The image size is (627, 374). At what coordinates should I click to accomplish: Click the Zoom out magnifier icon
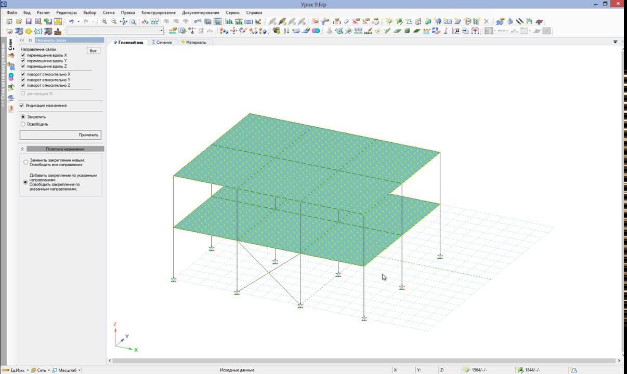tap(114, 21)
